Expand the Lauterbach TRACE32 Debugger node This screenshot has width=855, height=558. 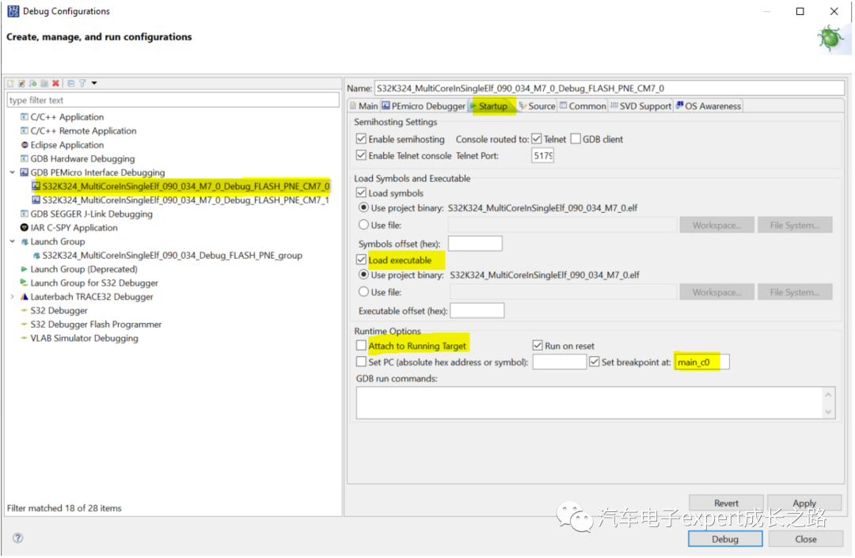click(x=12, y=297)
